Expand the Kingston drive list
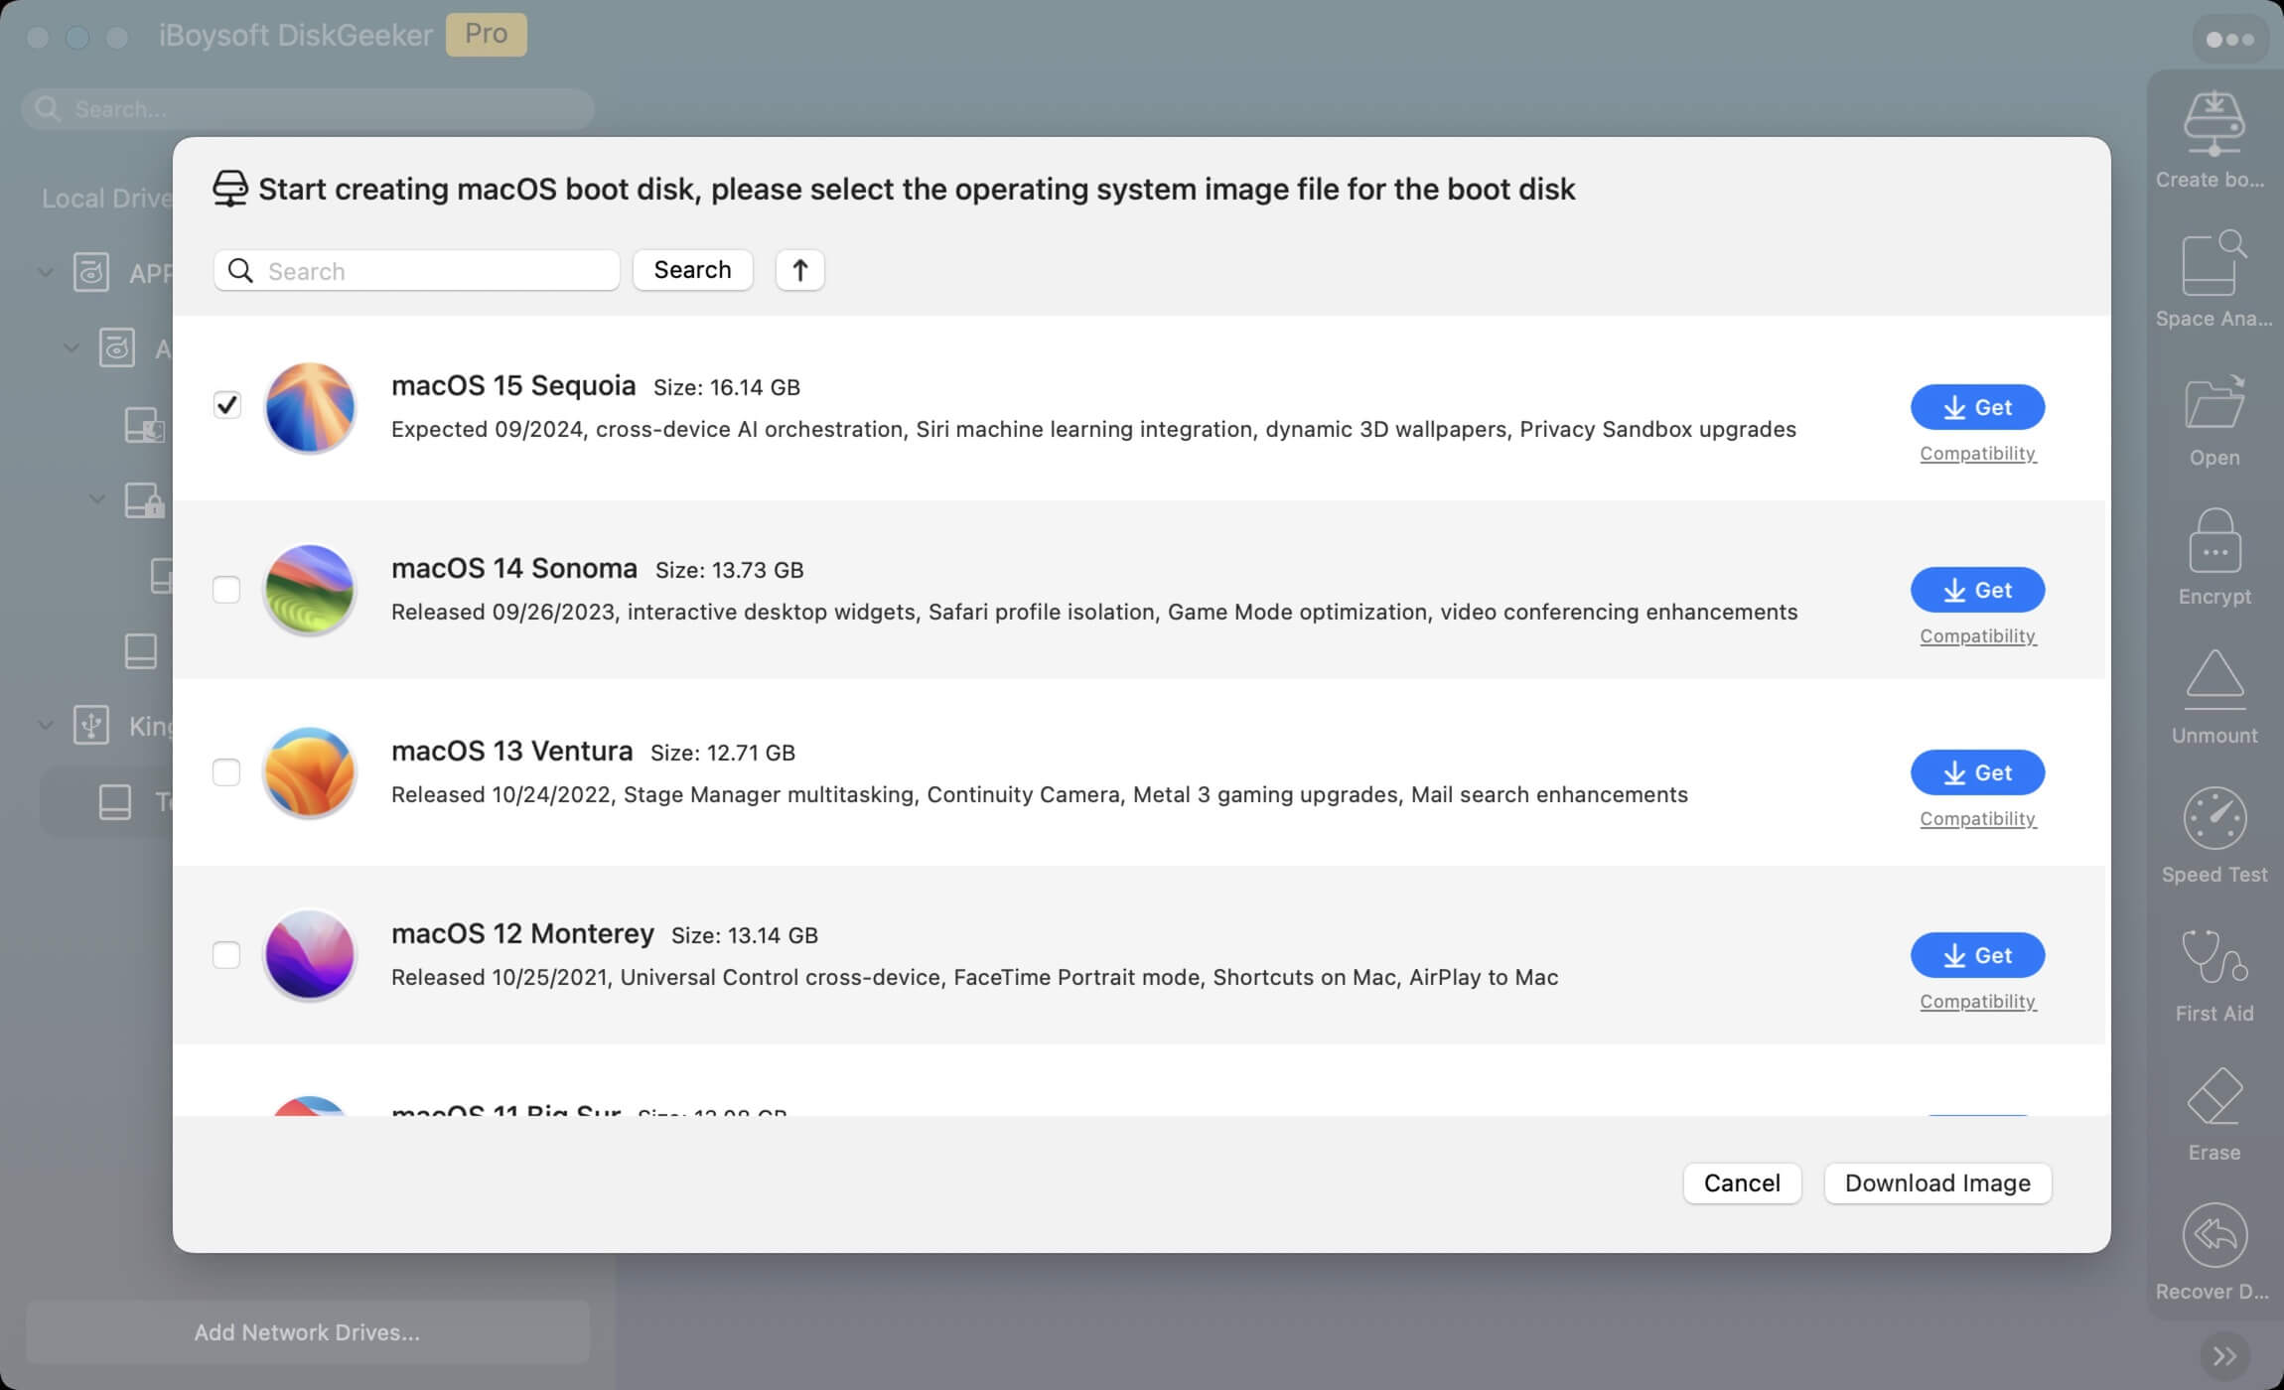 43,725
